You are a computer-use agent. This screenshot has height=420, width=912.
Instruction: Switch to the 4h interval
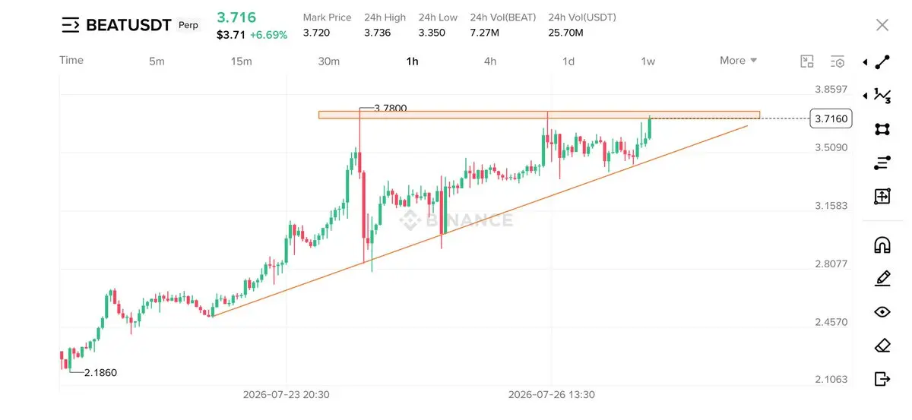click(490, 61)
